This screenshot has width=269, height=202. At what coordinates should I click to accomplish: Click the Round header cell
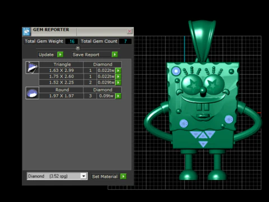coord(61,90)
